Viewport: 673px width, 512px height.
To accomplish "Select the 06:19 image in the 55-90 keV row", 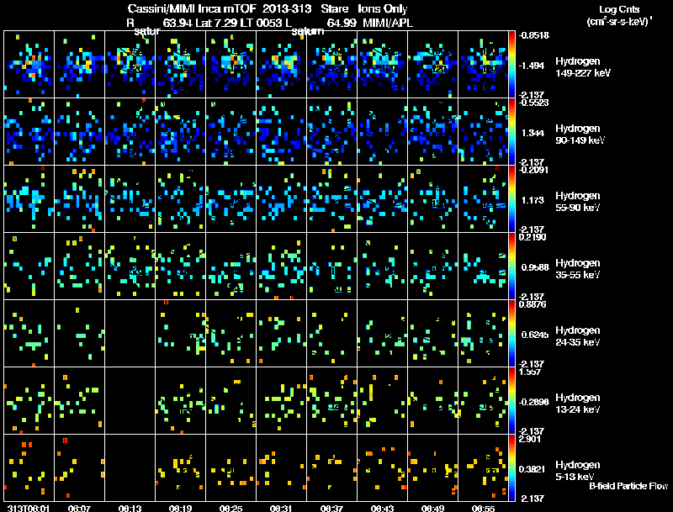I will pos(181,198).
